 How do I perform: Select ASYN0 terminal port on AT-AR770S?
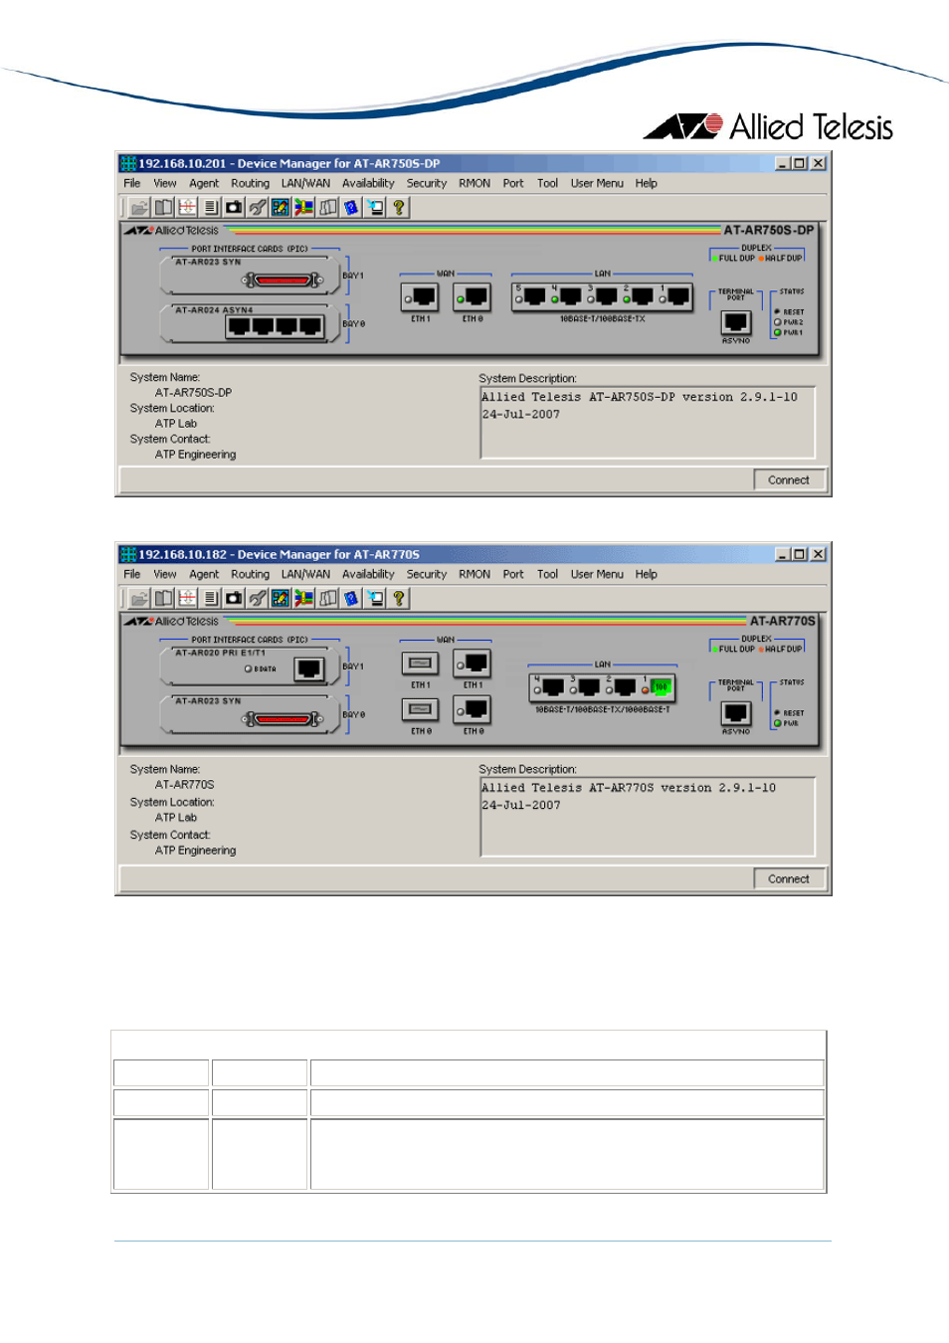[x=736, y=713]
